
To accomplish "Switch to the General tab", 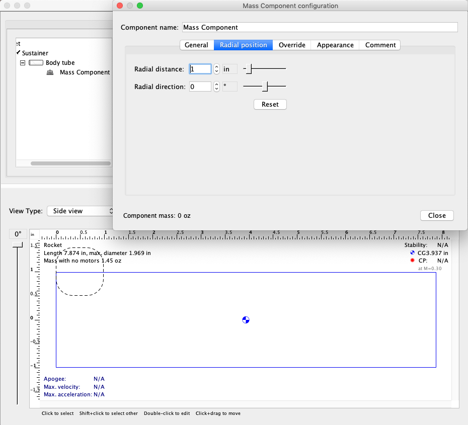I will 197,45.
